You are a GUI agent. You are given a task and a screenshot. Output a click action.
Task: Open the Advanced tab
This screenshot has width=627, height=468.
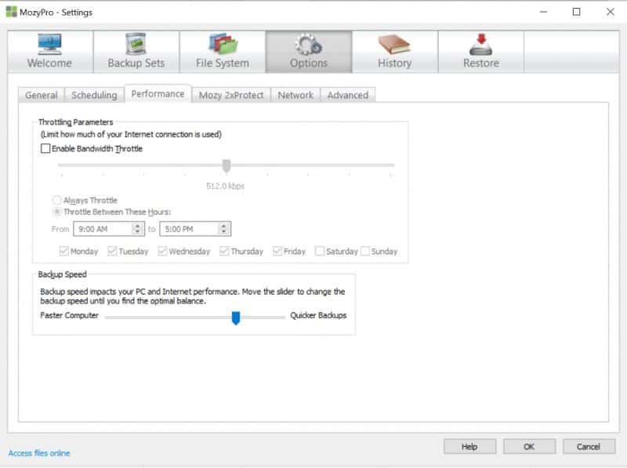click(x=348, y=95)
